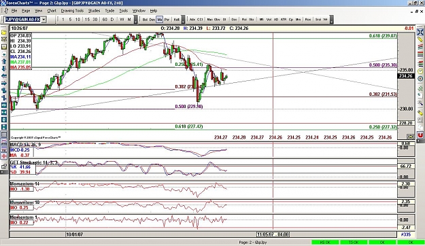The height and width of the screenshot is (246, 425).
Task: Click the down arrow scroll icon in left sidebar
Action: (4, 69)
